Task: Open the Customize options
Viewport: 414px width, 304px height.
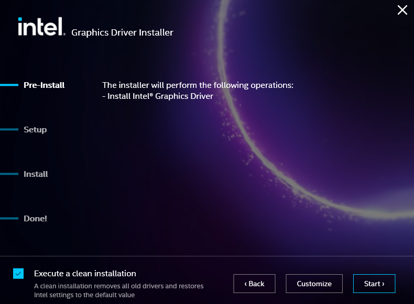Action: pyautogui.click(x=314, y=284)
